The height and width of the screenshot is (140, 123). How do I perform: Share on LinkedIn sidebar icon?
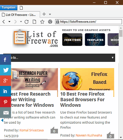[x=5, y=91]
